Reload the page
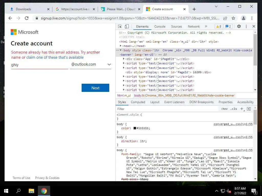 point(27,18)
